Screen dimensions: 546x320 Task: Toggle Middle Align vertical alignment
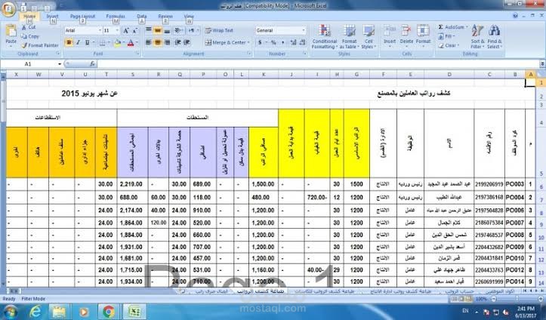(x=158, y=31)
